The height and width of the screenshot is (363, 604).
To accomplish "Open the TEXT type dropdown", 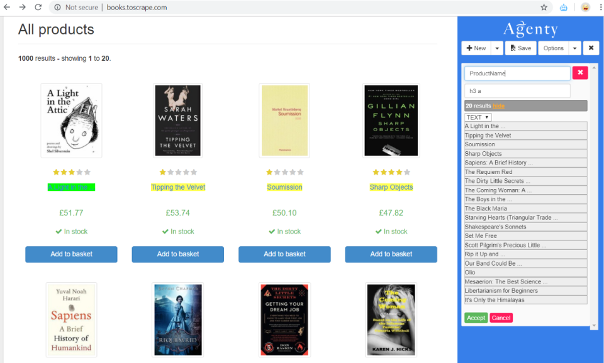I will [x=478, y=117].
